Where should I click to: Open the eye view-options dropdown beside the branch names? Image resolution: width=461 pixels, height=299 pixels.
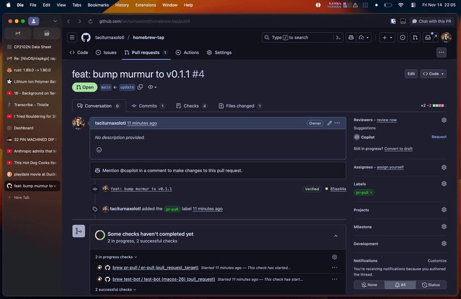[x=152, y=87]
